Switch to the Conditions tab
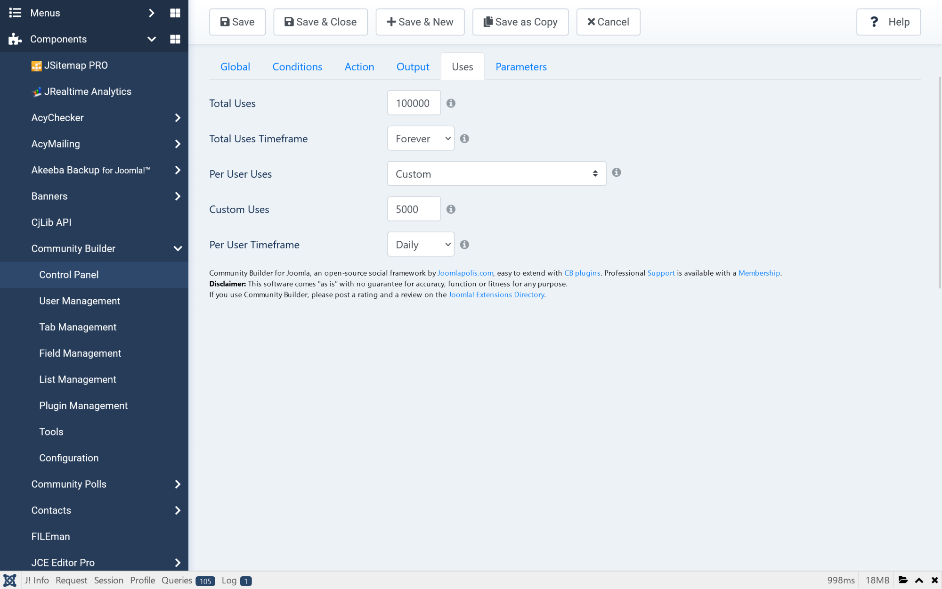942x589 pixels. pos(297,67)
